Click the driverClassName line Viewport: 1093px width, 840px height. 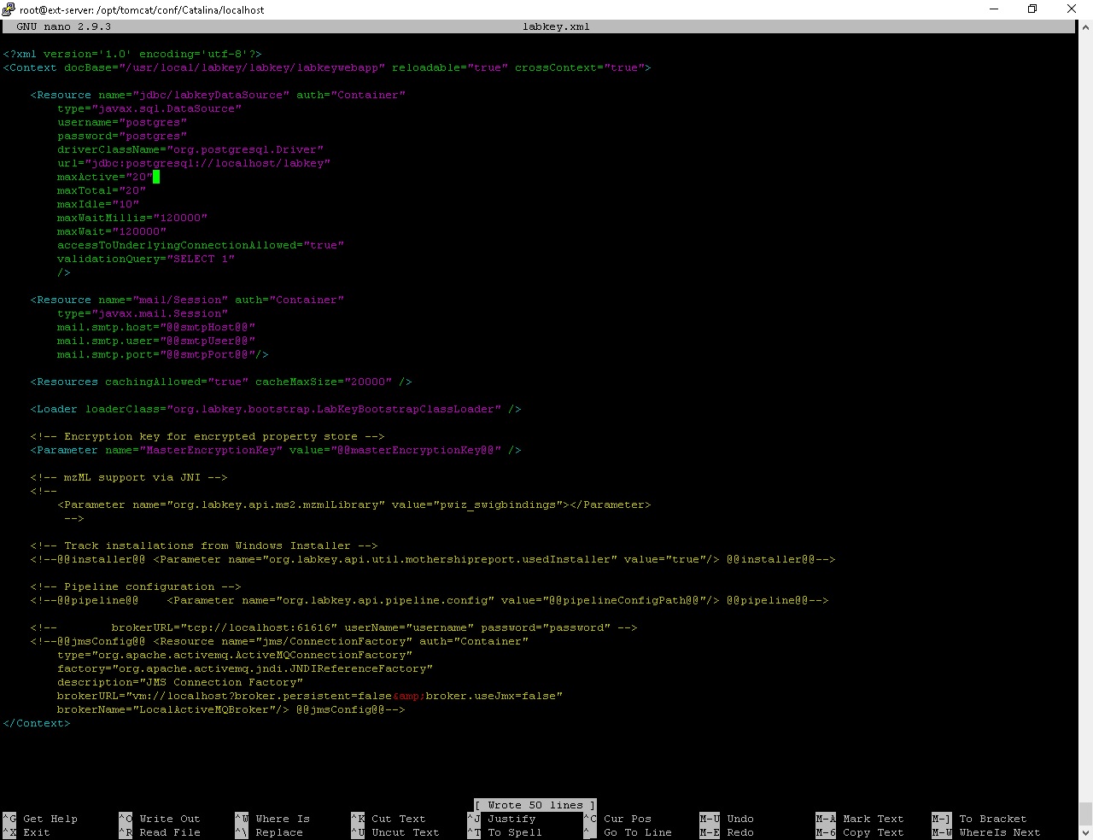[x=190, y=149]
